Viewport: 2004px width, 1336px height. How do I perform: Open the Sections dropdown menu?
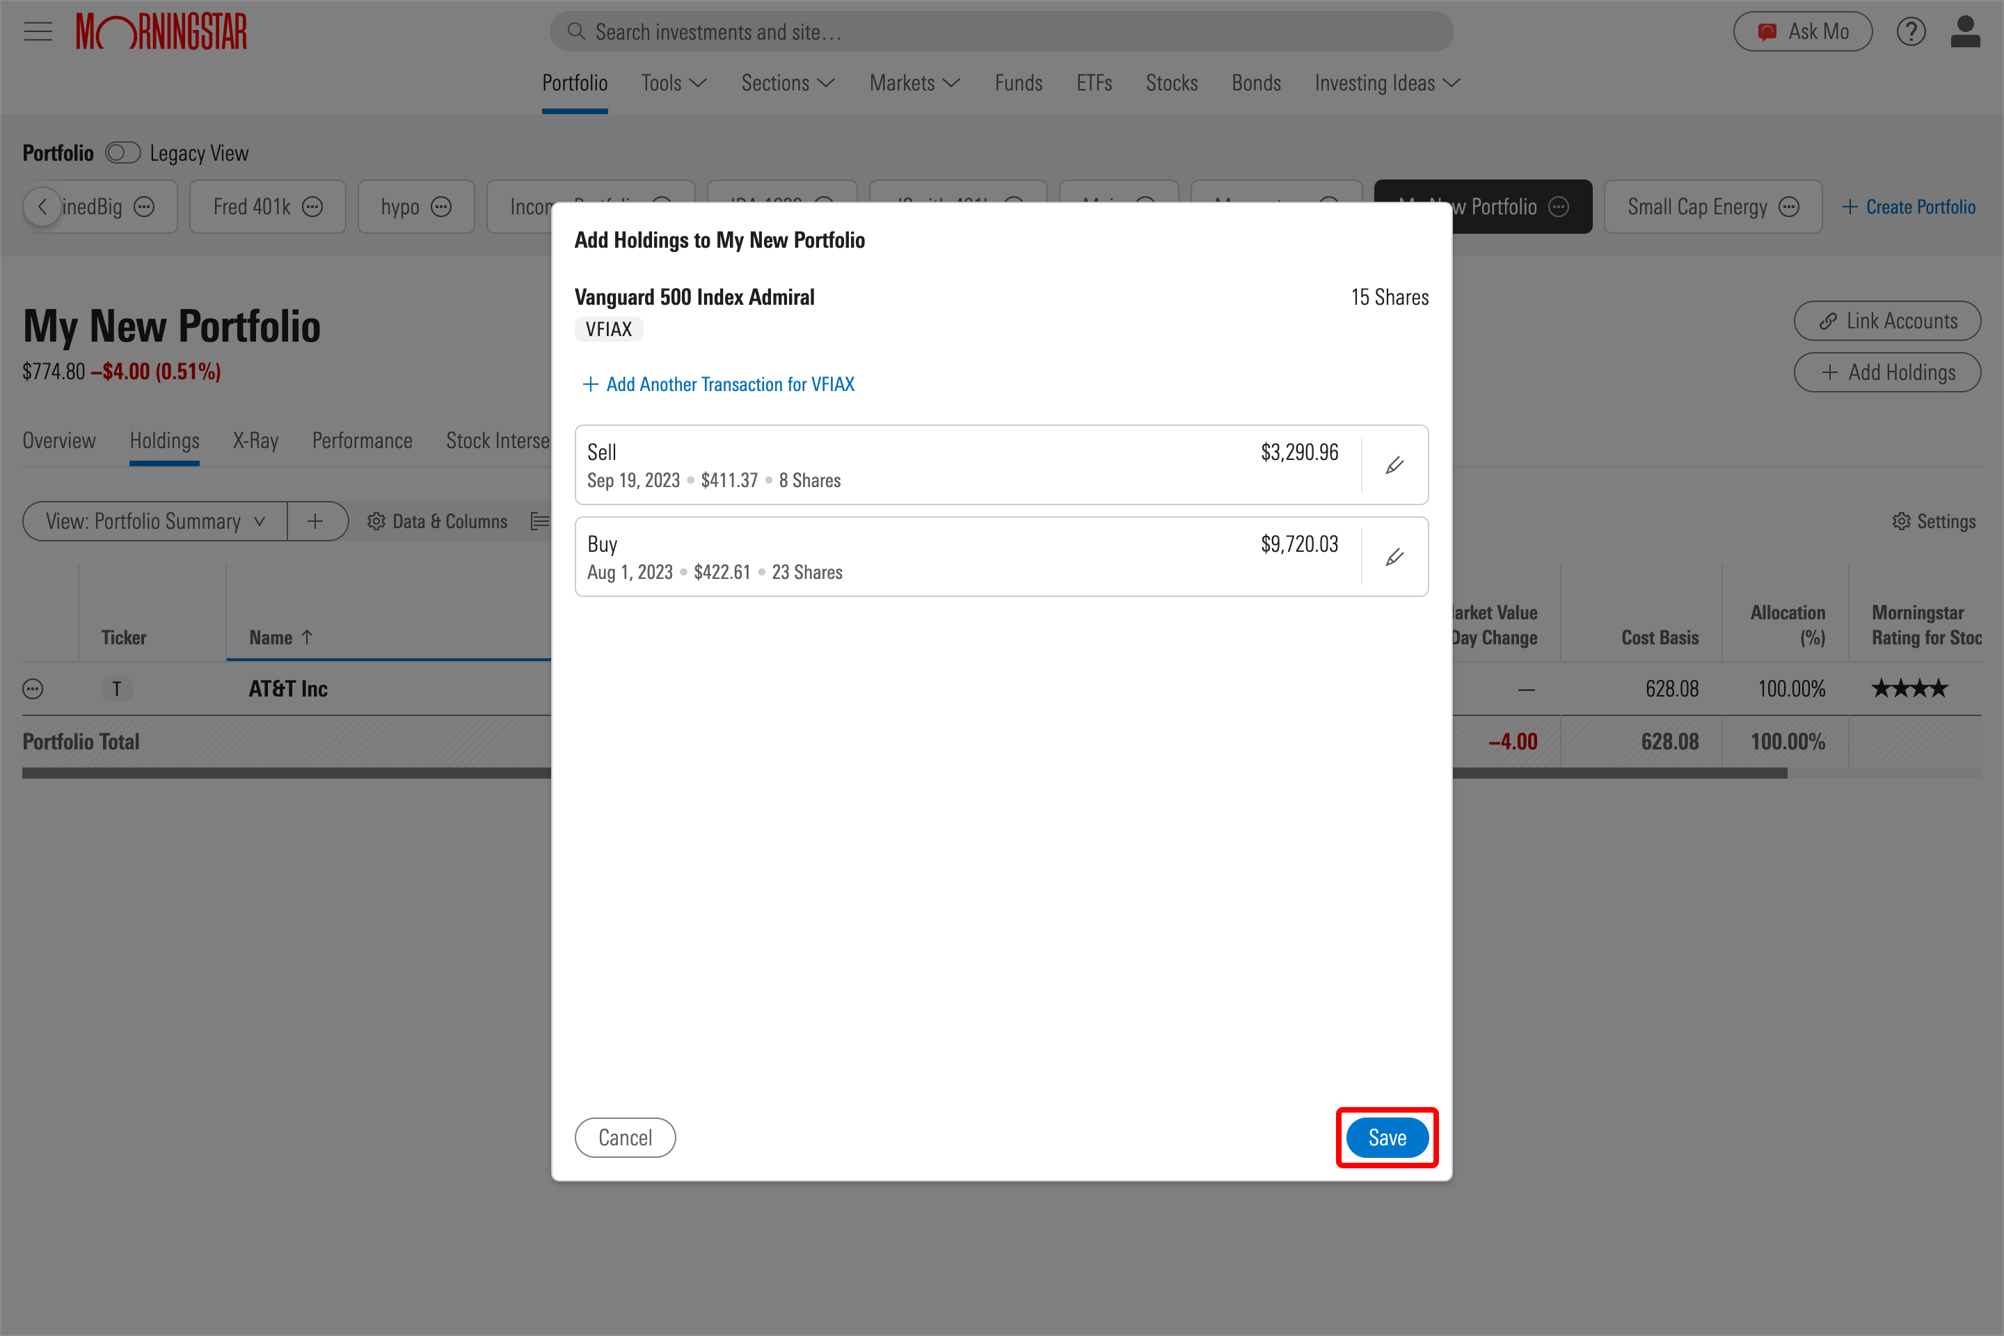tap(788, 83)
